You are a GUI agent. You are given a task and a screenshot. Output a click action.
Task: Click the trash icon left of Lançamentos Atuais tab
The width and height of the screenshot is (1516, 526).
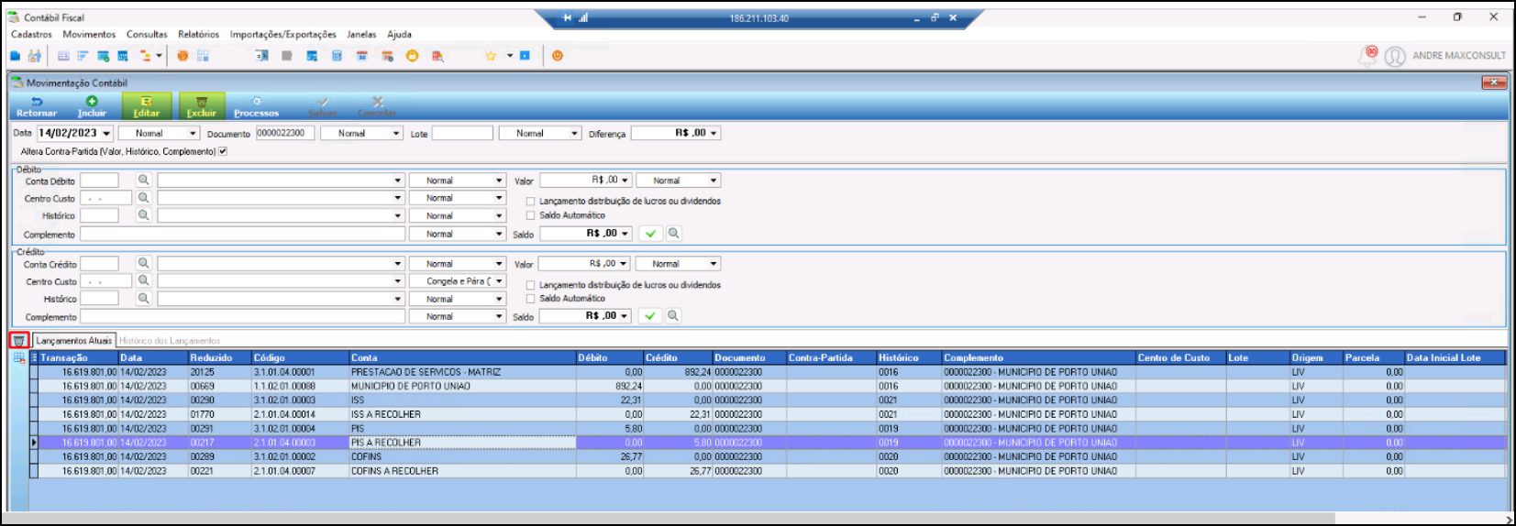pos(18,340)
